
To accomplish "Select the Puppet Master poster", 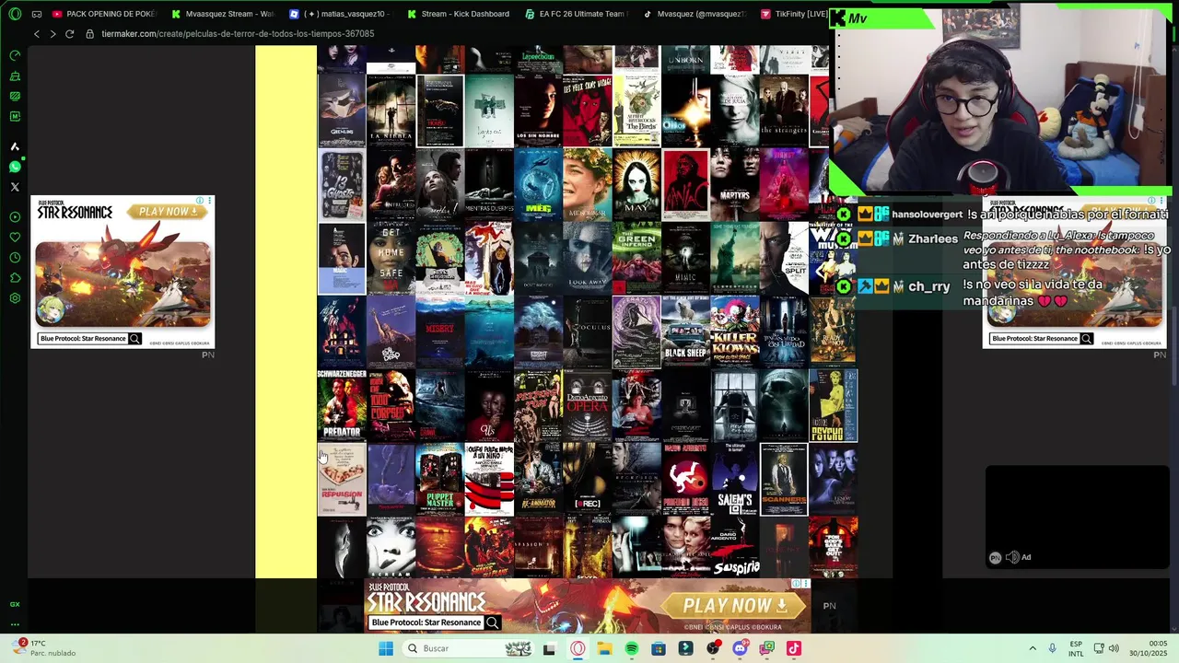I will click(x=439, y=480).
